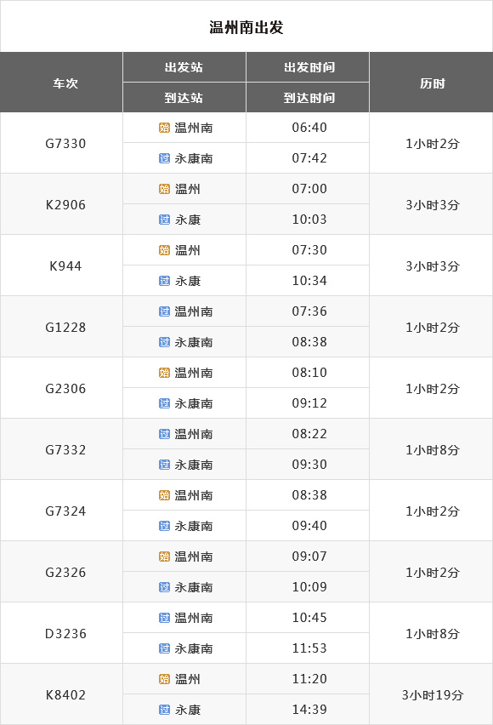Click the 温州南出发 table title
Image resolution: width=493 pixels, height=725 pixels.
(246, 27)
